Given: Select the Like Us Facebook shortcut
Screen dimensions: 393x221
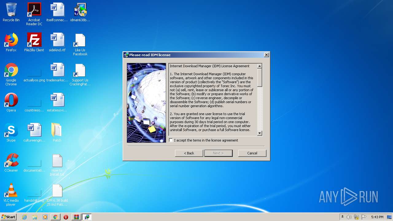Looking at the screenshot, I should [80, 45].
